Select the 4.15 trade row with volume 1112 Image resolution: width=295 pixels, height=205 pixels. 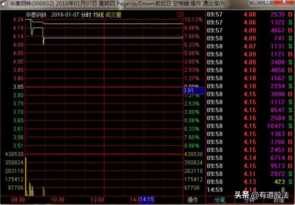coord(250,102)
